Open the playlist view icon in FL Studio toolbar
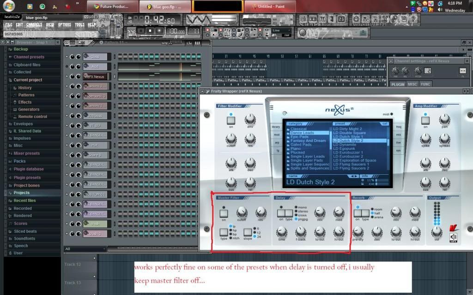 click(x=303, y=19)
